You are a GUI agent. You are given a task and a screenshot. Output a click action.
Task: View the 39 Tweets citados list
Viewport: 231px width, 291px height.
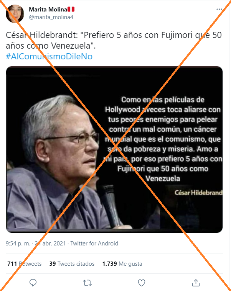coord(72,264)
